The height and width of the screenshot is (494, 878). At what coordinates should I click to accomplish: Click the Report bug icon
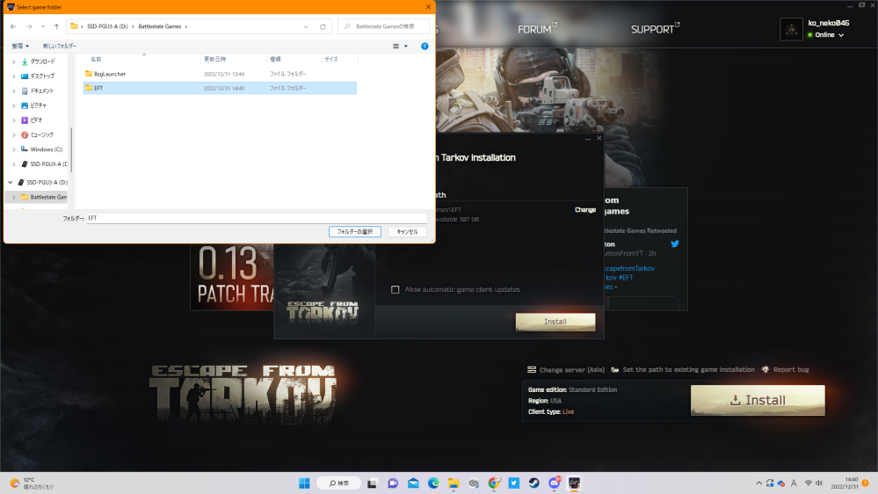(766, 370)
